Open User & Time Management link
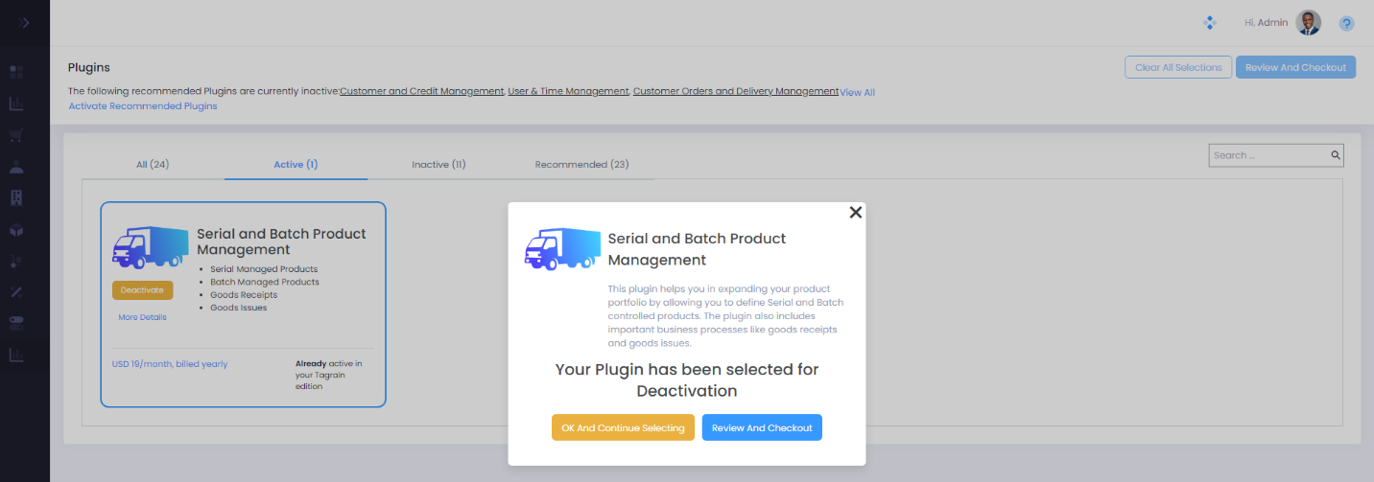 (x=568, y=91)
